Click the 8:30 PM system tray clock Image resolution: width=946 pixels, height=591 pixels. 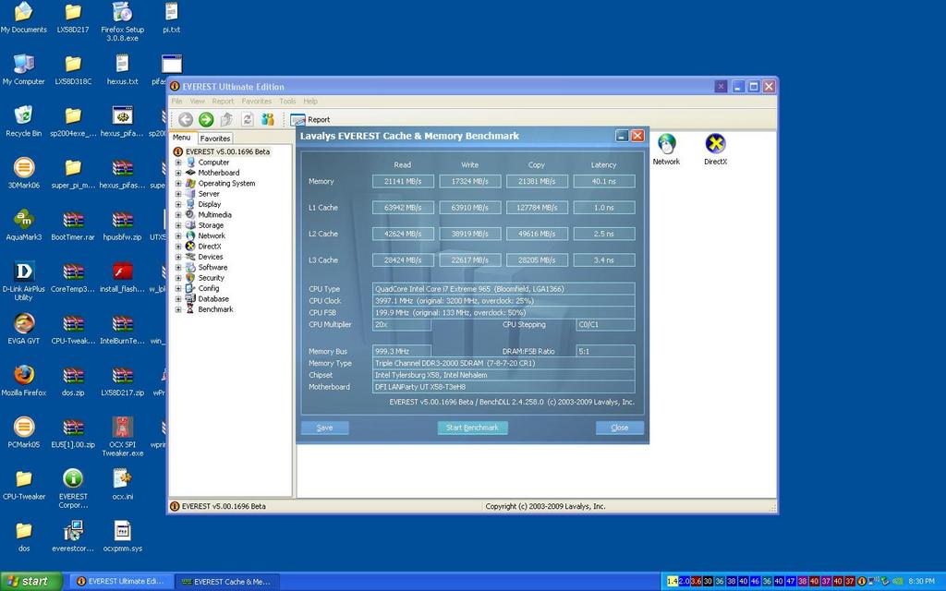(921, 582)
